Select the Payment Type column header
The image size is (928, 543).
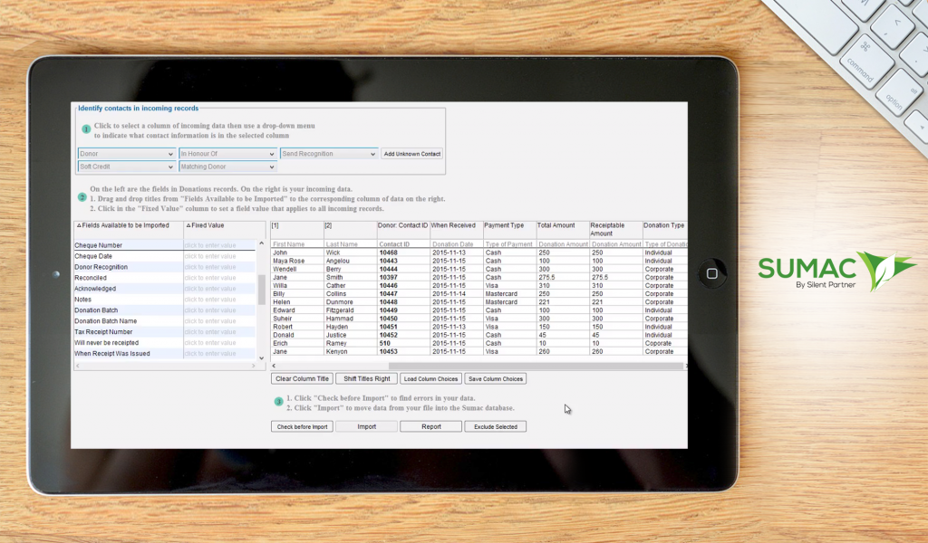tap(507, 225)
